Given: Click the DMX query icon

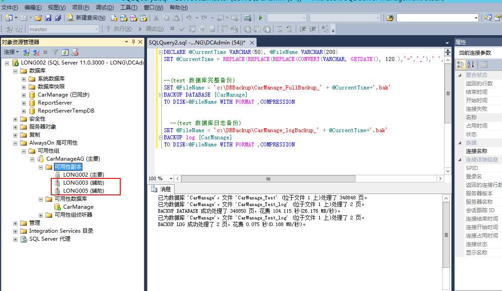Looking at the screenshot, I should (x=134, y=18).
